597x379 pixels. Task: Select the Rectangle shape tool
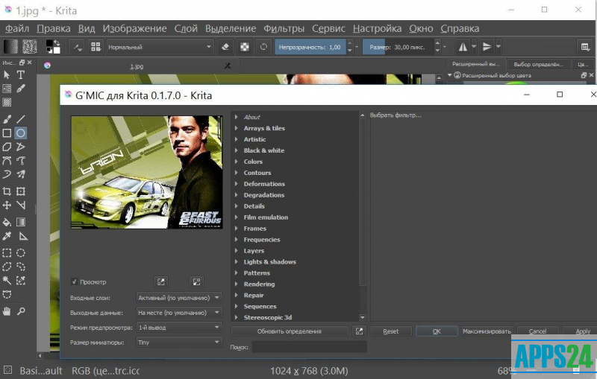pos(7,133)
